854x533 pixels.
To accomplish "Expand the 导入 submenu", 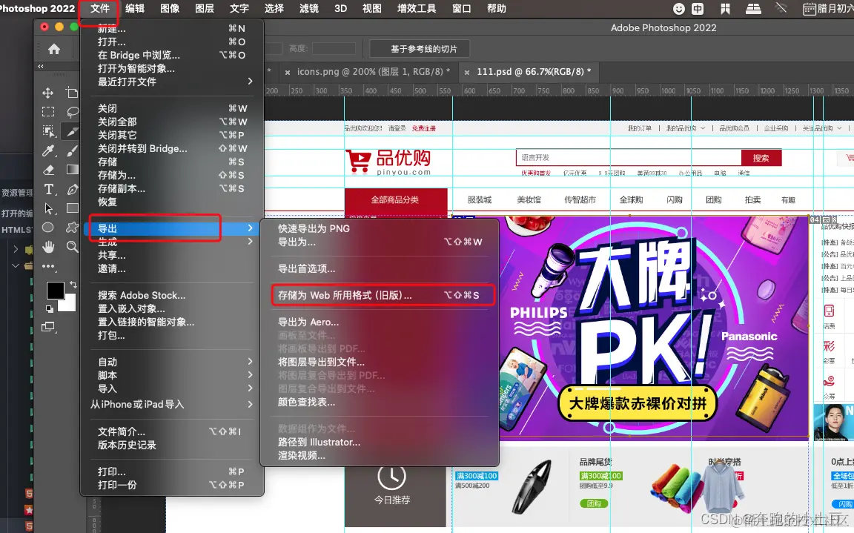I will tap(250, 388).
